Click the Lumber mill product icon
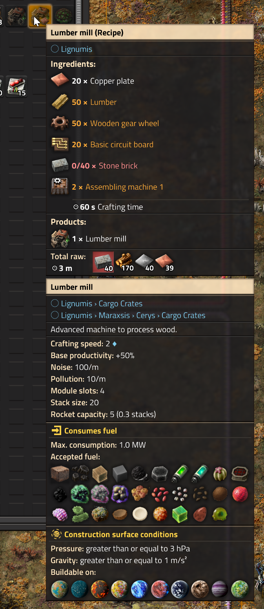 click(60, 239)
